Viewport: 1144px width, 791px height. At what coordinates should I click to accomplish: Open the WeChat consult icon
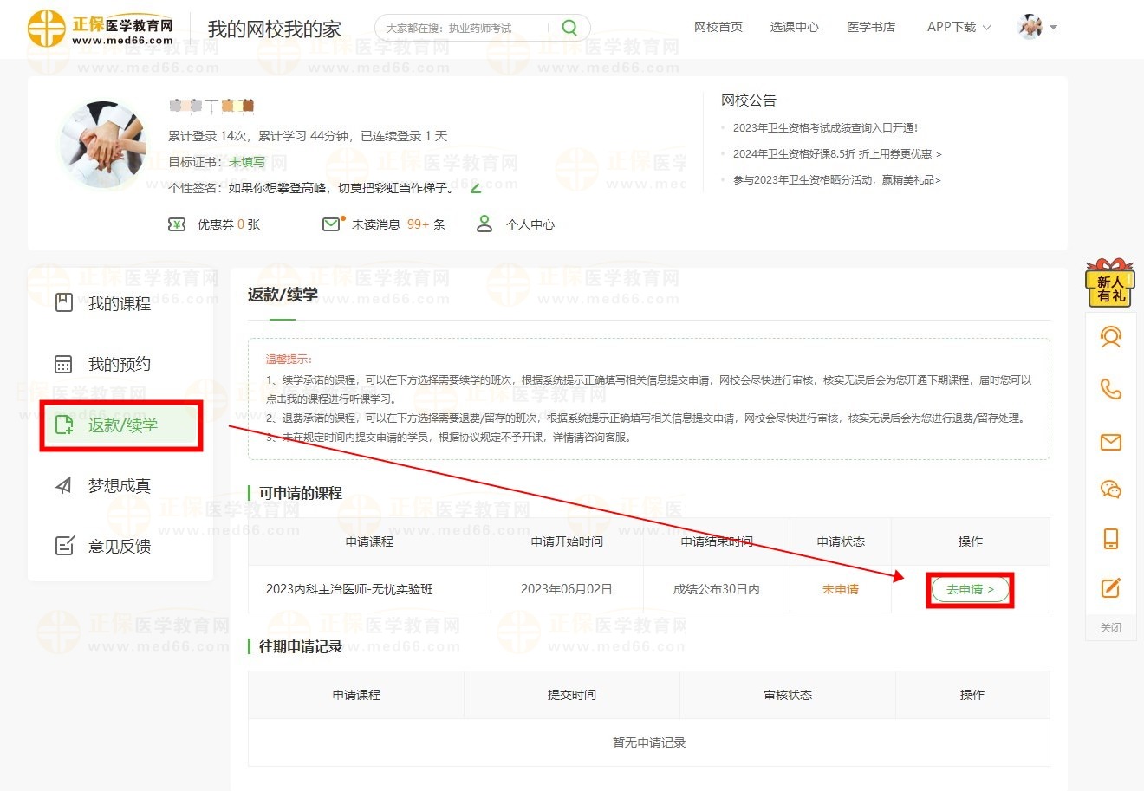(x=1110, y=490)
